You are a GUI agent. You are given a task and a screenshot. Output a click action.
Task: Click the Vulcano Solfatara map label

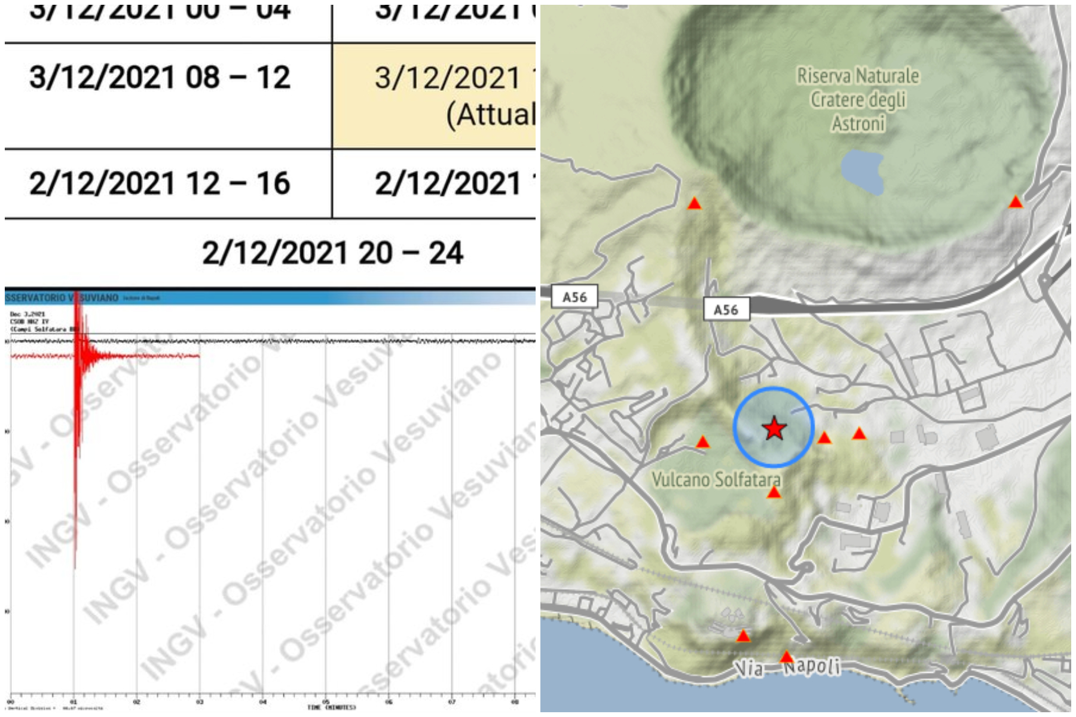716,480
